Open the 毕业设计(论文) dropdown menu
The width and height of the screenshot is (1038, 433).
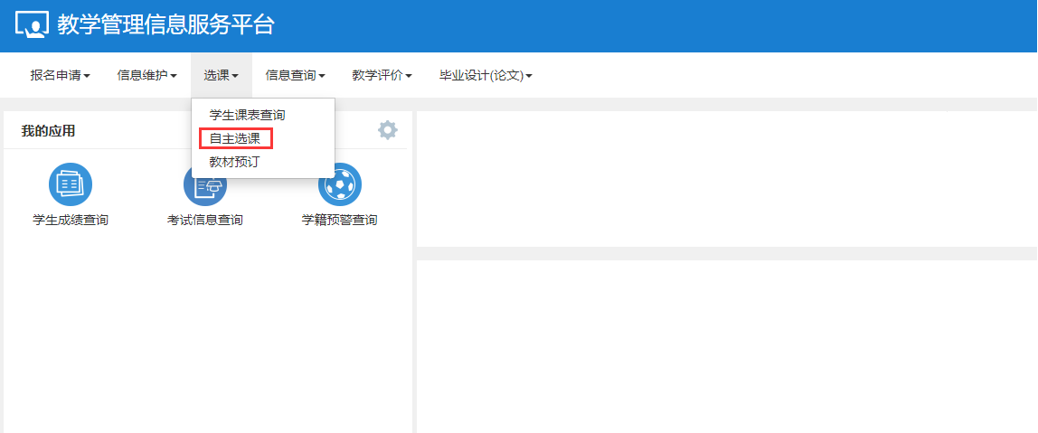click(x=486, y=76)
